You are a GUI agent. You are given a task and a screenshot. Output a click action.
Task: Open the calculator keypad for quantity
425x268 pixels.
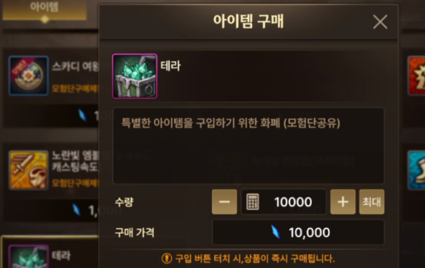tap(253, 202)
